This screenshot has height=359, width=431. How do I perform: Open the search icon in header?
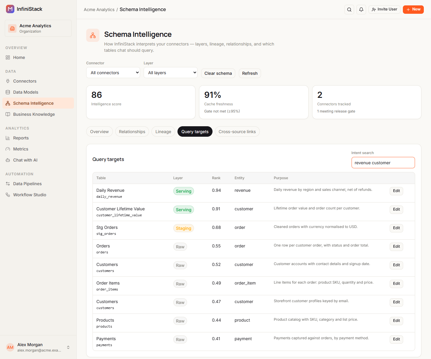349,10
